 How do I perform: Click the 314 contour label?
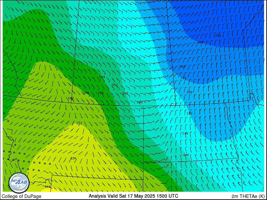73,158
